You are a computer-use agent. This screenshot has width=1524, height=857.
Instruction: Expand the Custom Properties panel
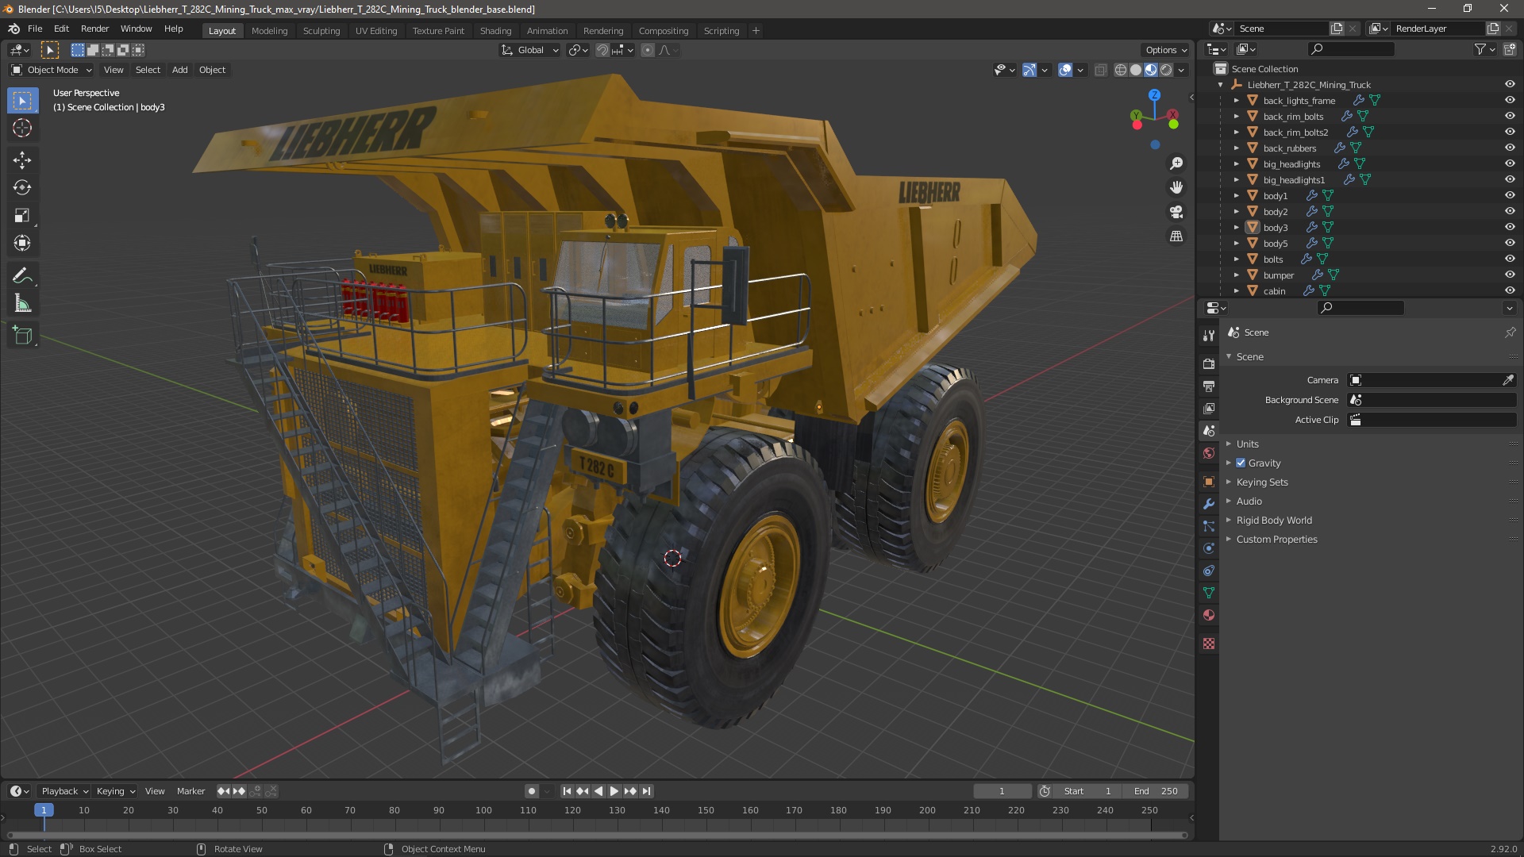point(1276,540)
